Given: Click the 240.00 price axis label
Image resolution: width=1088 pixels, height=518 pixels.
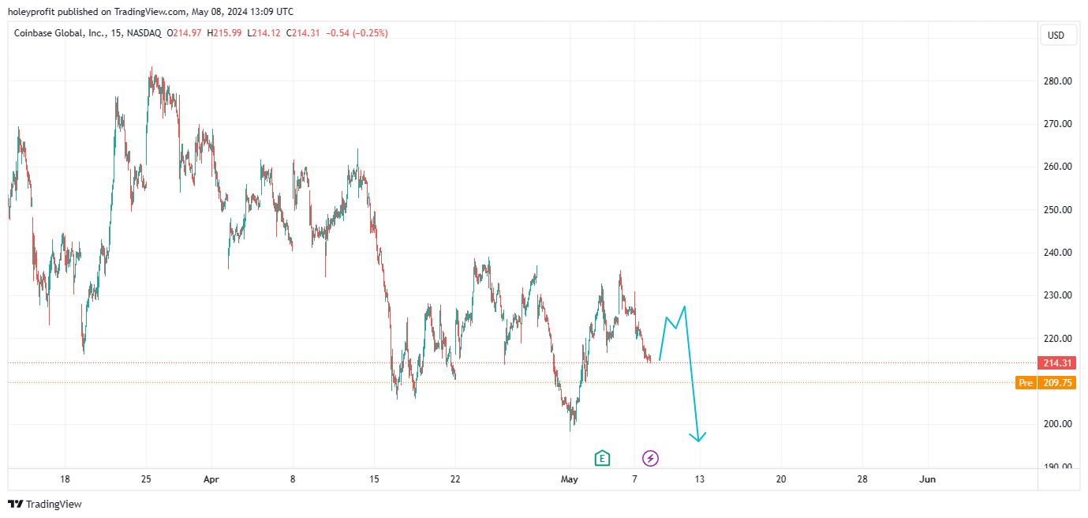Looking at the screenshot, I should [x=1057, y=253].
